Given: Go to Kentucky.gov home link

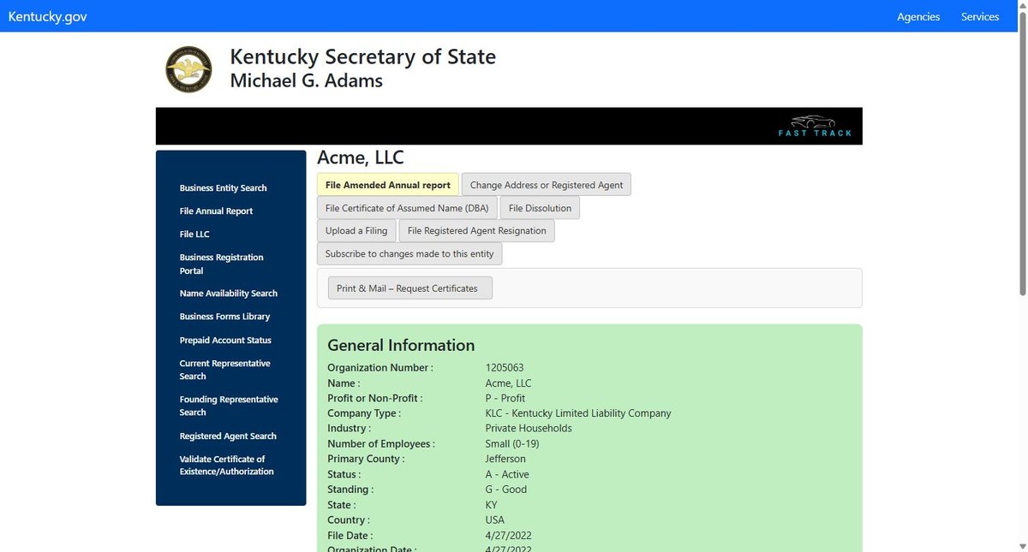Looking at the screenshot, I should (x=47, y=16).
